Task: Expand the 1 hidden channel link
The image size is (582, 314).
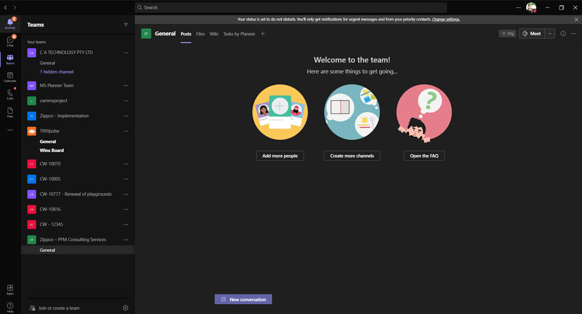Action: click(56, 72)
